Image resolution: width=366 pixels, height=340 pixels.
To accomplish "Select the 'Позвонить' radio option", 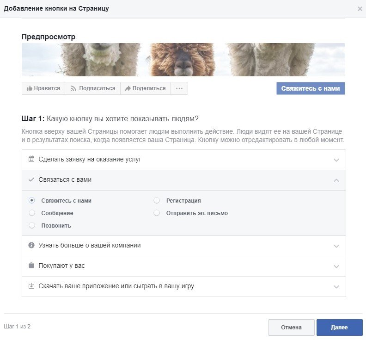I will 32,226.
